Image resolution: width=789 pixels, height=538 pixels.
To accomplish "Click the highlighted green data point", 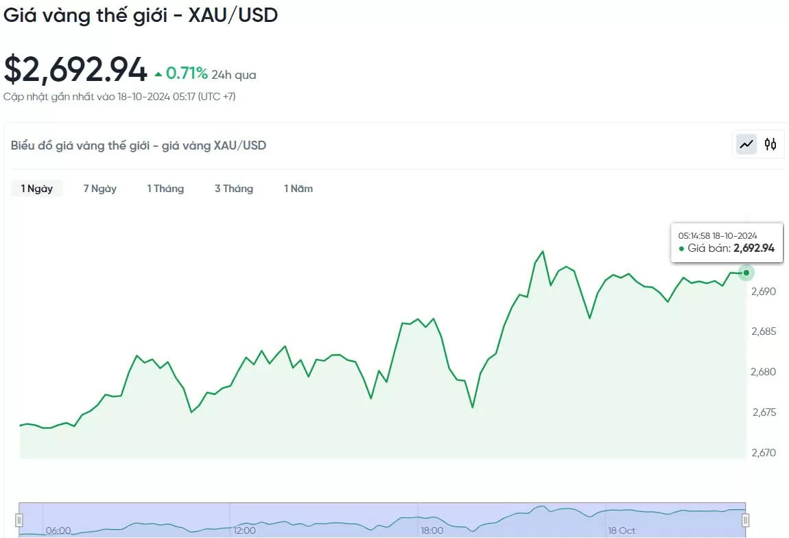I will pyautogui.click(x=746, y=273).
